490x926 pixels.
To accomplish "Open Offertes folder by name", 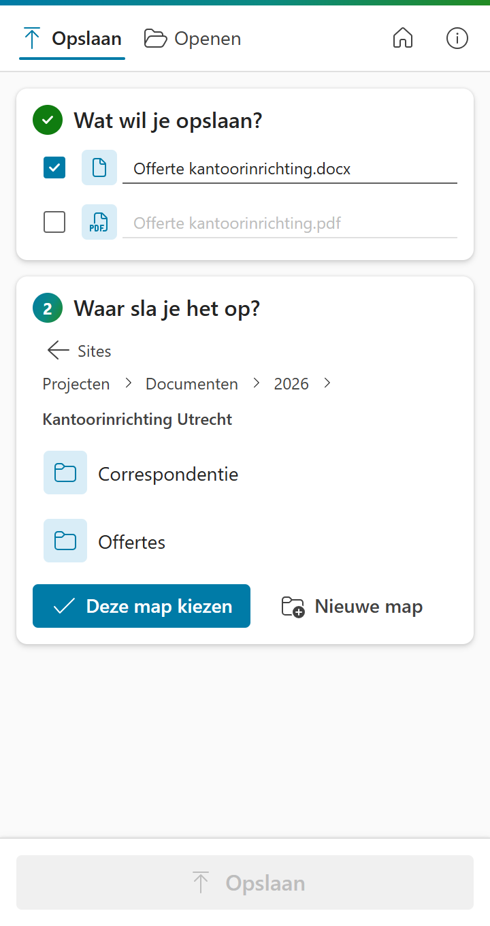I will point(132,542).
